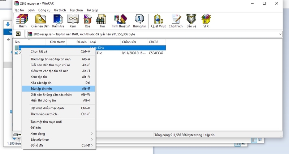The height and width of the screenshot is (154, 289).
Task: Select the parent folder row
Action: pos(90,48)
